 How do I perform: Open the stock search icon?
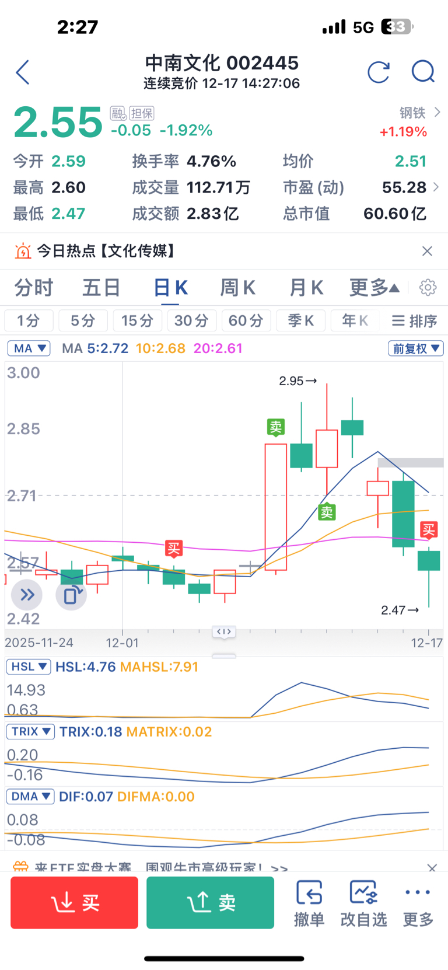(x=423, y=72)
